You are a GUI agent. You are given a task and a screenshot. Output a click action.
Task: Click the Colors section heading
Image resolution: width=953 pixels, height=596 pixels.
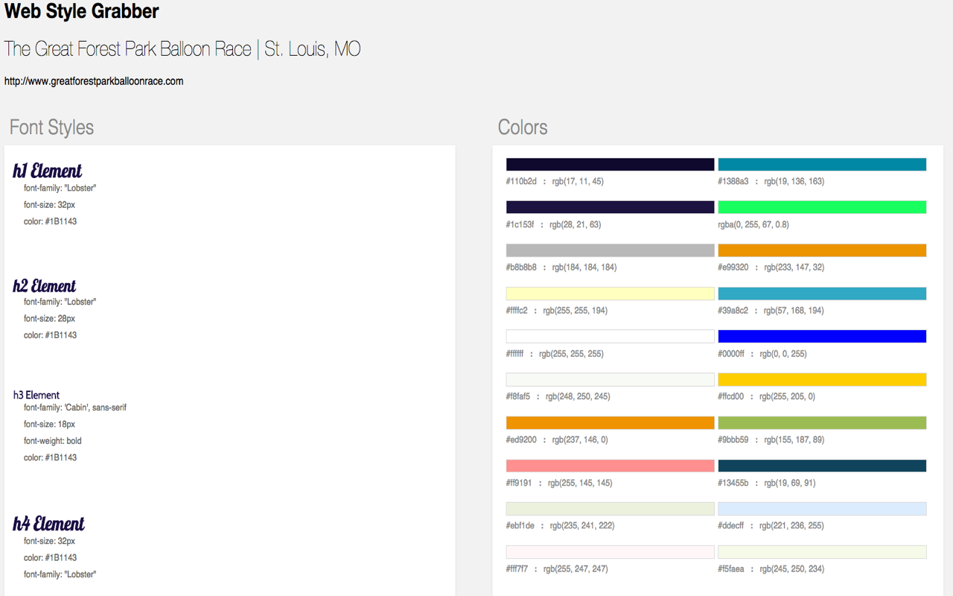(x=523, y=127)
